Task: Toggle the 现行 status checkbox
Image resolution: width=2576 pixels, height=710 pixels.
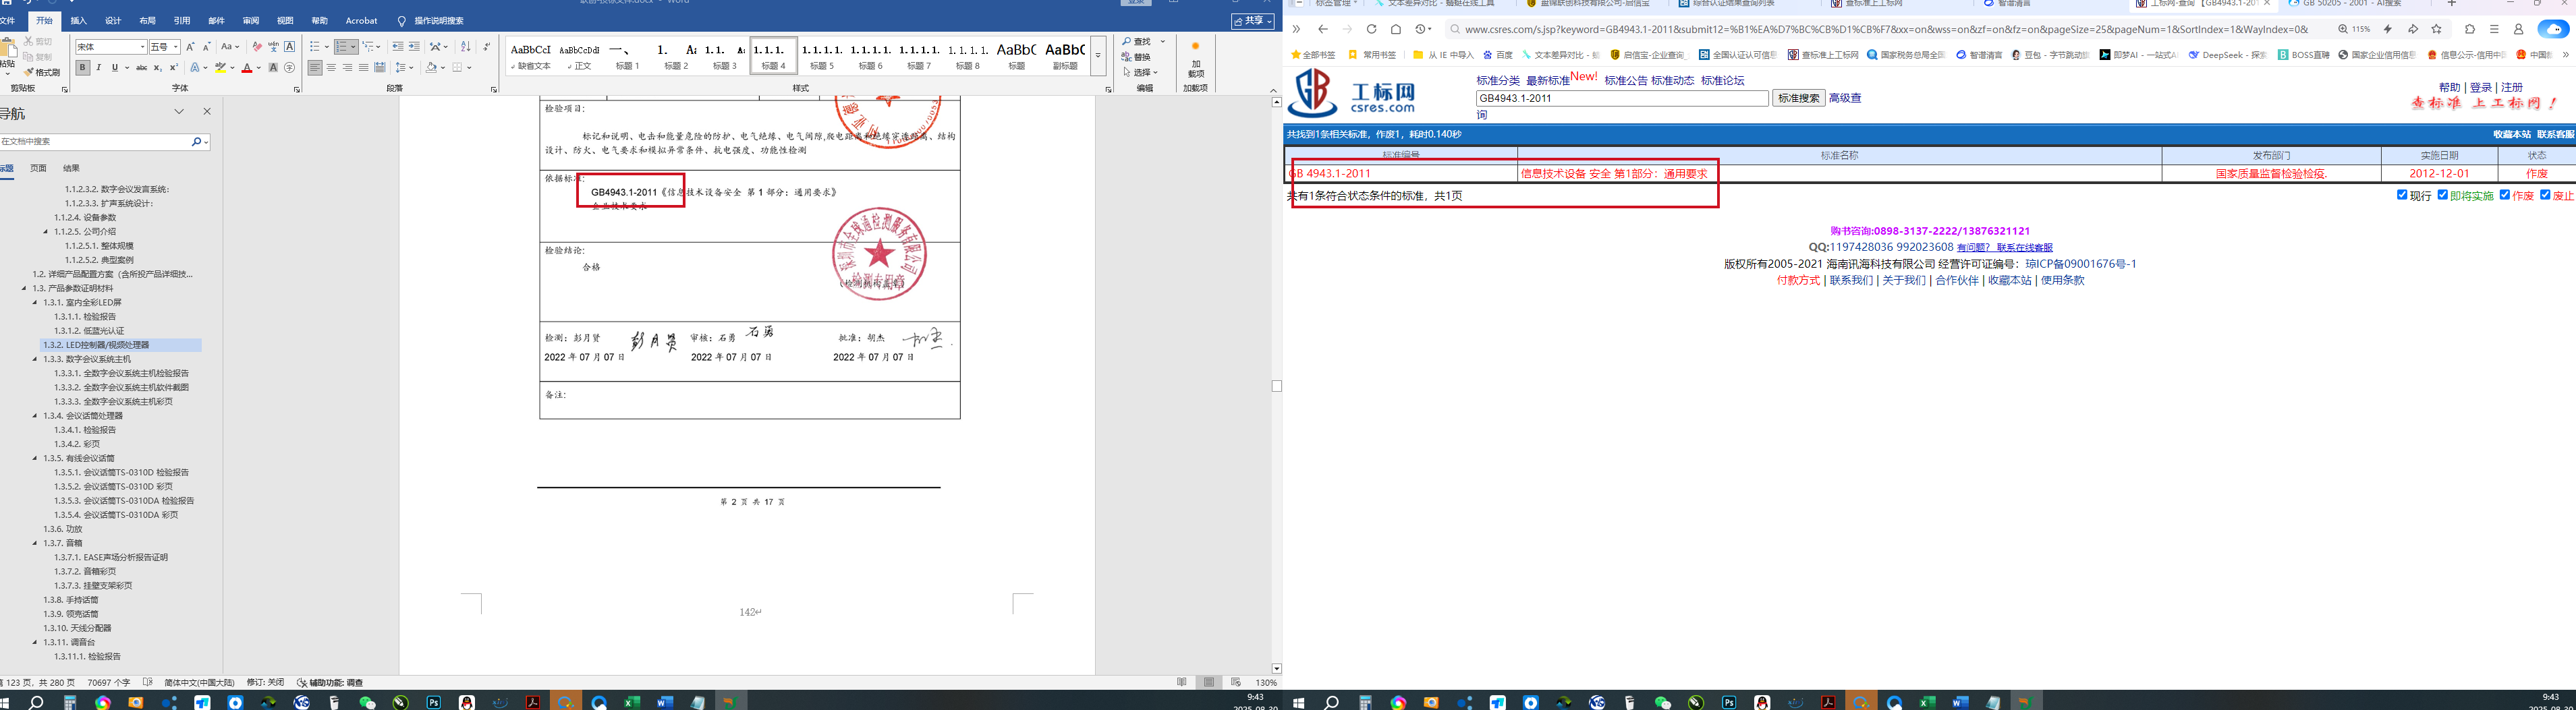Action: tap(2402, 195)
